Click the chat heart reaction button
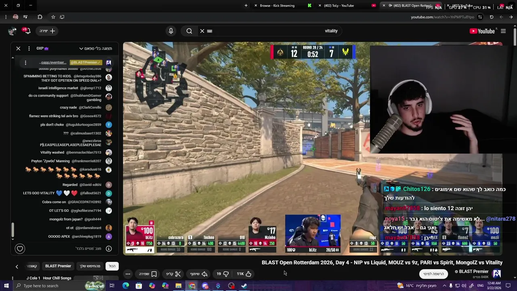The width and height of the screenshot is (517, 291). pos(20,249)
